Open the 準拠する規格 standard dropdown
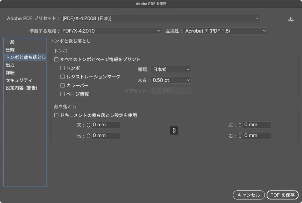The width and height of the screenshot is (302, 203). (x=111, y=31)
